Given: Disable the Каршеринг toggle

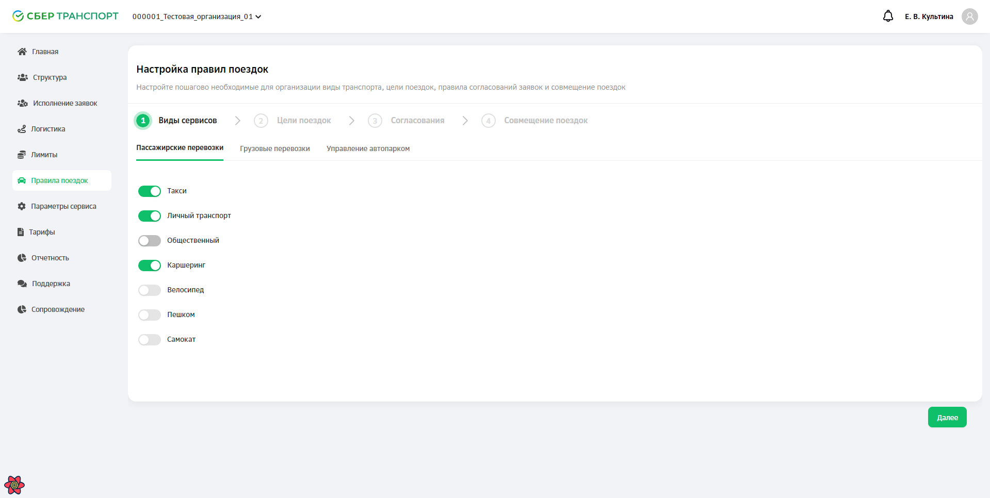Looking at the screenshot, I should [x=150, y=265].
